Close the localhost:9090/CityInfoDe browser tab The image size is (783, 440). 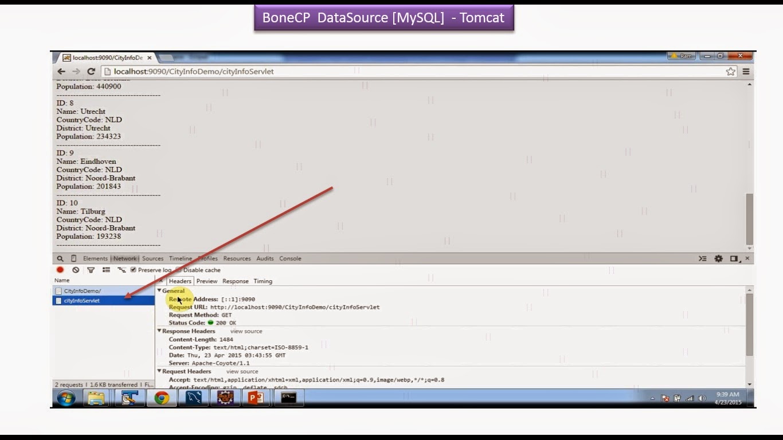click(x=150, y=58)
